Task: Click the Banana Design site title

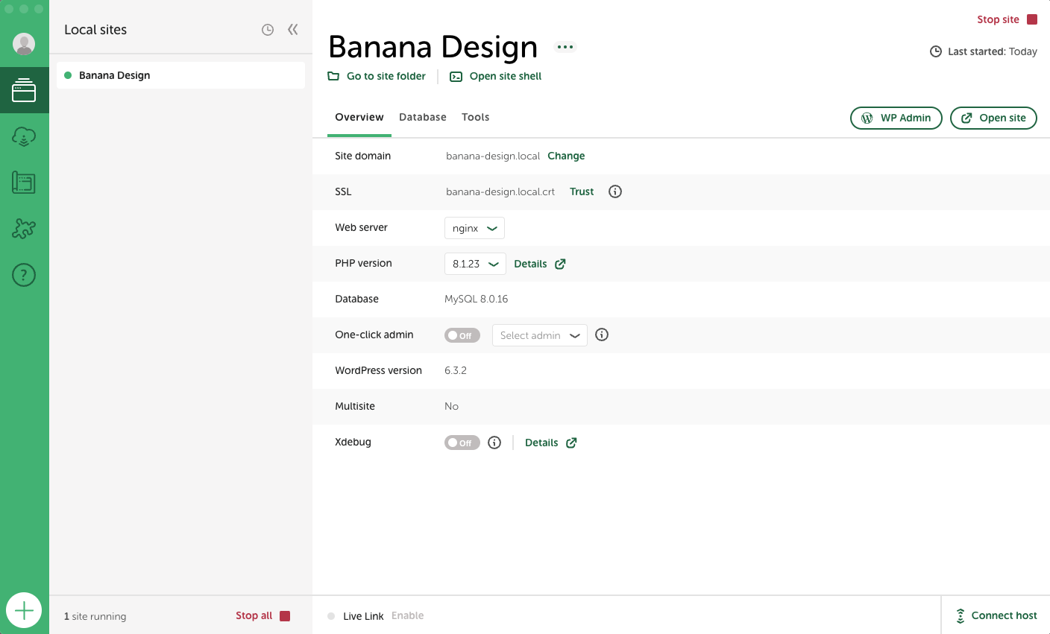Action: pyautogui.click(x=433, y=47)
